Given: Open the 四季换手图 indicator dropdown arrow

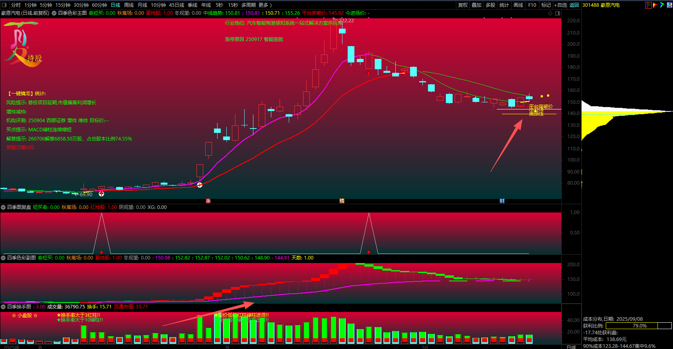Looking at the screenshot, I should pos(3,307).
